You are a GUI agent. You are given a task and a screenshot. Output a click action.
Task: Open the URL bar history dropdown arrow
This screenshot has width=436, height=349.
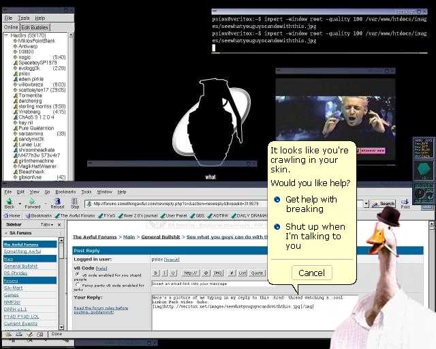pos(367,204)
